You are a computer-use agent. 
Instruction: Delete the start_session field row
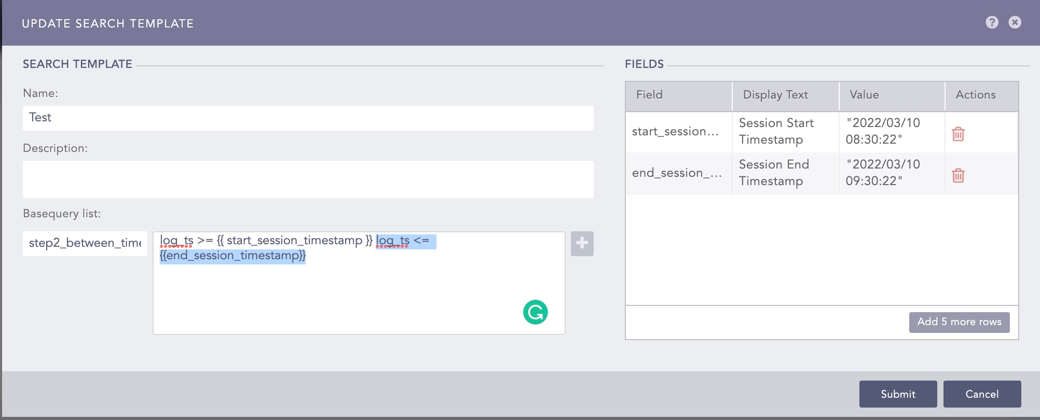958,134
